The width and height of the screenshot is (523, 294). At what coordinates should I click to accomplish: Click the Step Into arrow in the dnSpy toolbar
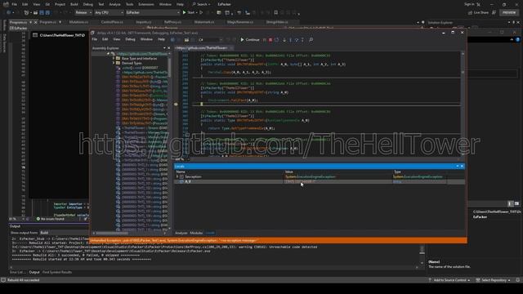pyautogui.click(x=284, y=40)
